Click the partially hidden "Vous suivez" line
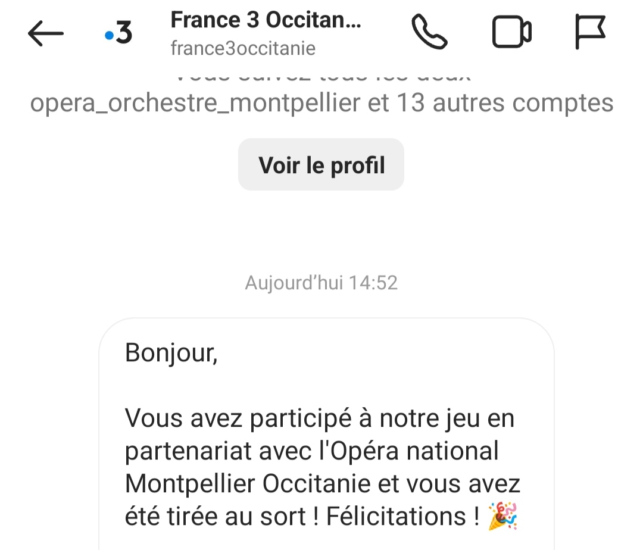The height and width of the screenshot is (550, 643). point(321,77)
